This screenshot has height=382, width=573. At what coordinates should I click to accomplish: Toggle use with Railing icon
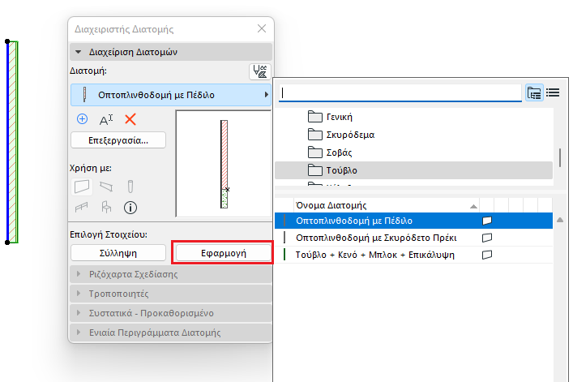pos(81,208)
